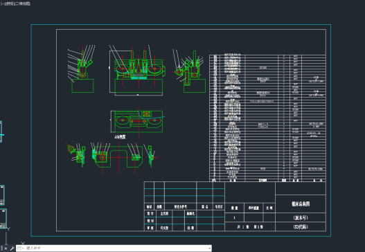The image size is (365, 252).
Task: Close the command line window with the X icon
Action: 6,249
